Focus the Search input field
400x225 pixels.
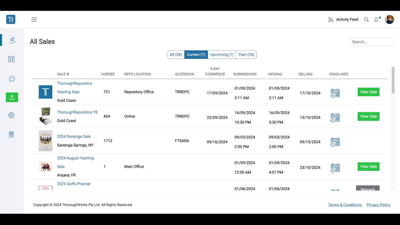point(372,42)
